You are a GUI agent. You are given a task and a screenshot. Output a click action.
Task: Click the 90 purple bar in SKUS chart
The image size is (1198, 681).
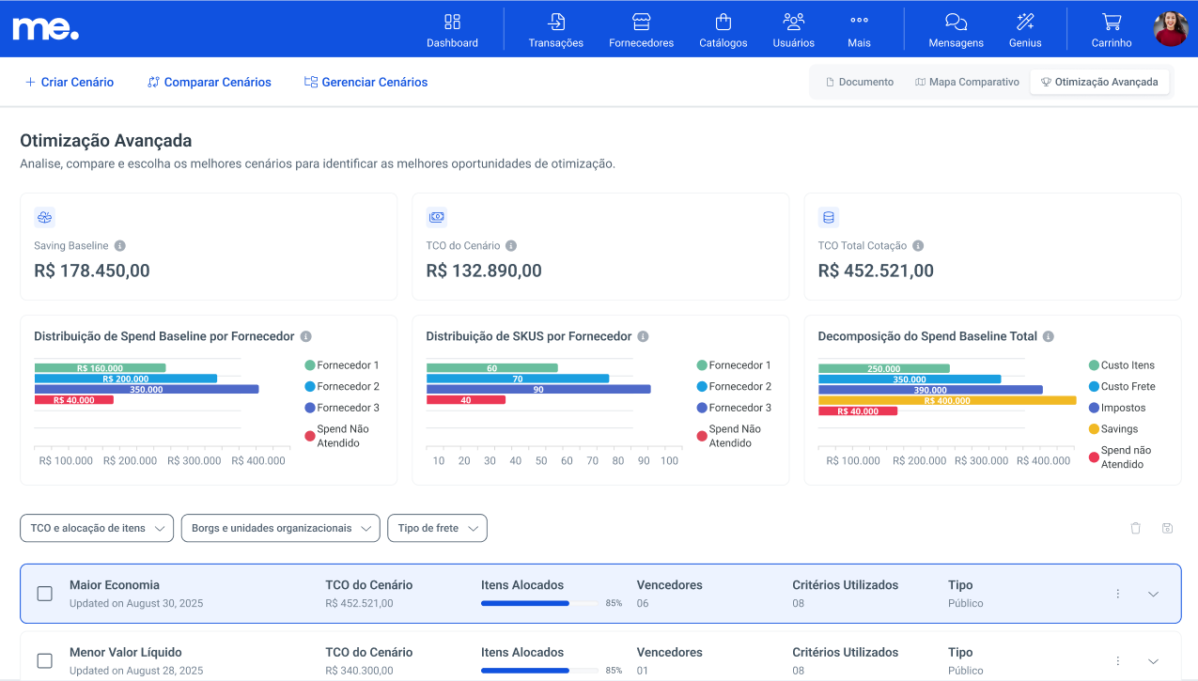pyautogui.click(x=538, y=389)
